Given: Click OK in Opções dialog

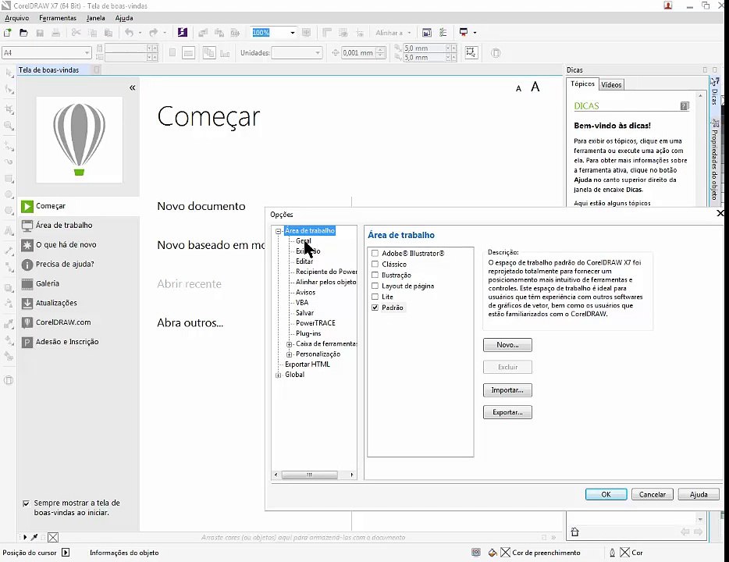Looking at the screenshot, I should tap(606, 494).
